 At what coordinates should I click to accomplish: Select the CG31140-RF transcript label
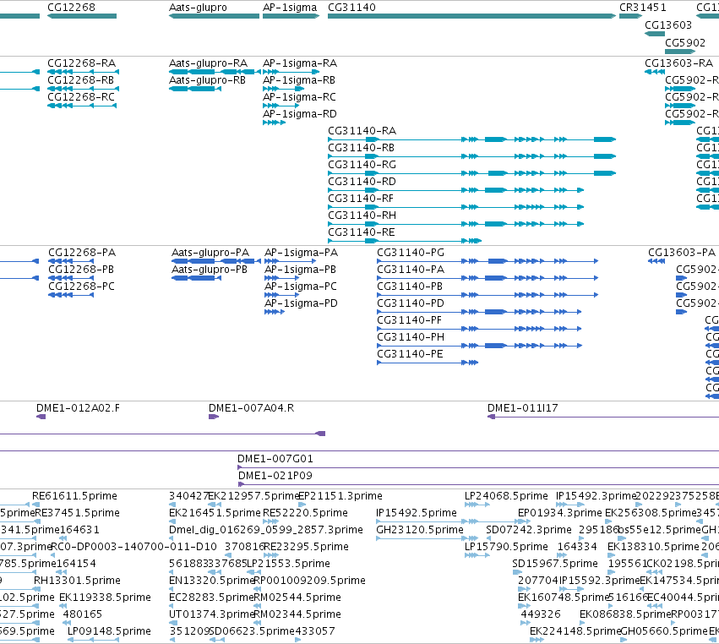(361, 199)
